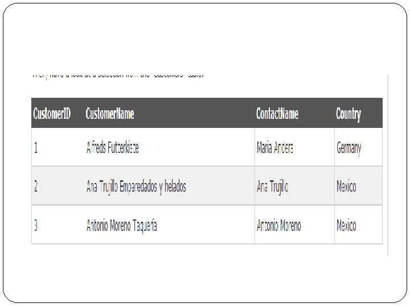Click the customer ID 3 cell

[36, 225]
